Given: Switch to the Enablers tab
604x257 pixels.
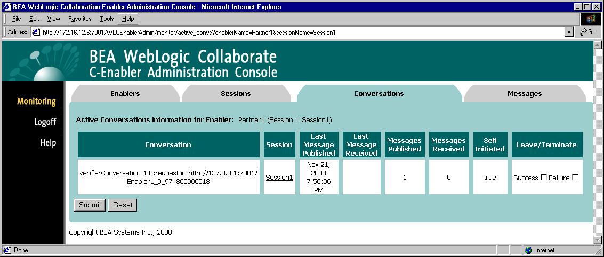Looking at the screenshot, I should 125,94.
